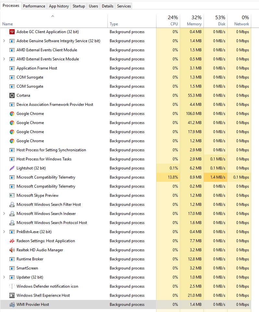Switch to the Performance tab
The height and width of the screenshot is (312, 259).
coord(34,6)
